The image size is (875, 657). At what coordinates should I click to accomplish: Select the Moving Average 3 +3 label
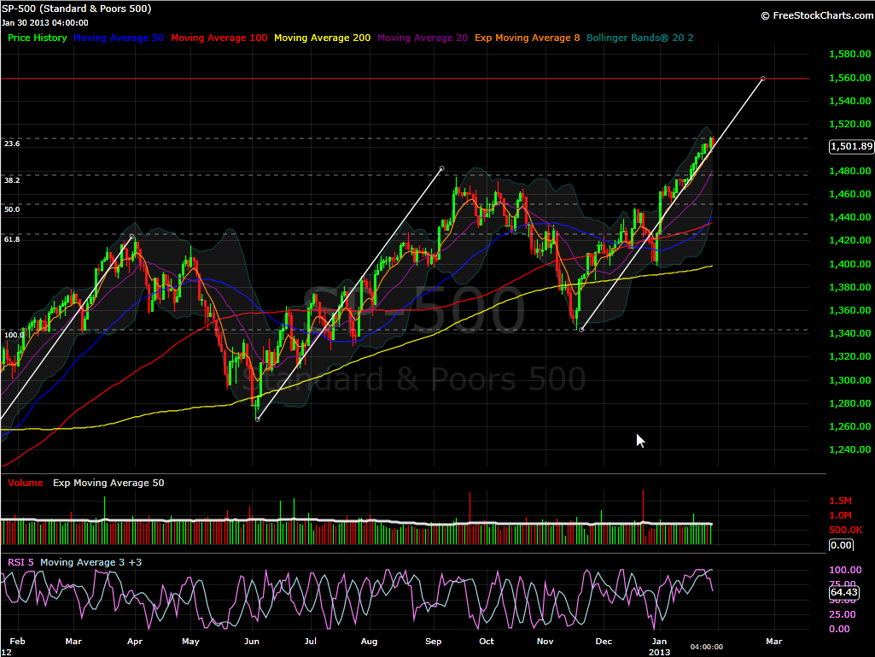tap(91, 562)
